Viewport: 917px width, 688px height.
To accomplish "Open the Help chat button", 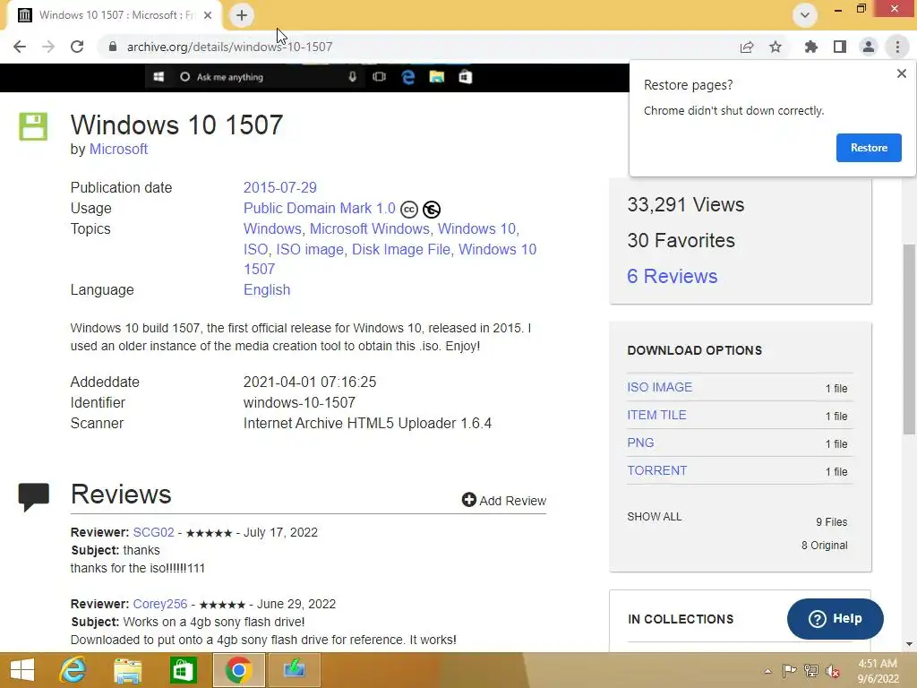I will pyautogui.click(x=836, y=619).
